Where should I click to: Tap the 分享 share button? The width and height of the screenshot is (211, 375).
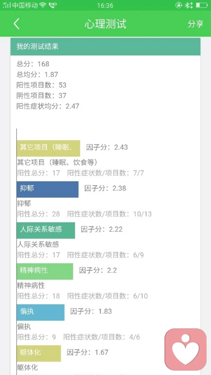196,24
